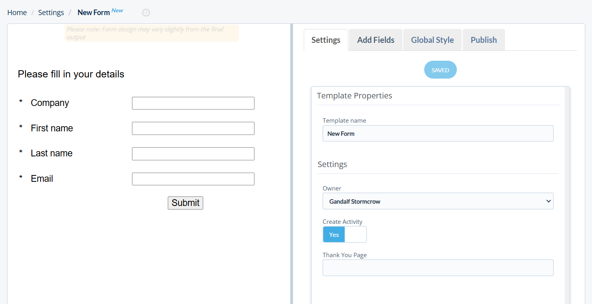Click the First name field label

pyautogui.click(x=52, y=128)
